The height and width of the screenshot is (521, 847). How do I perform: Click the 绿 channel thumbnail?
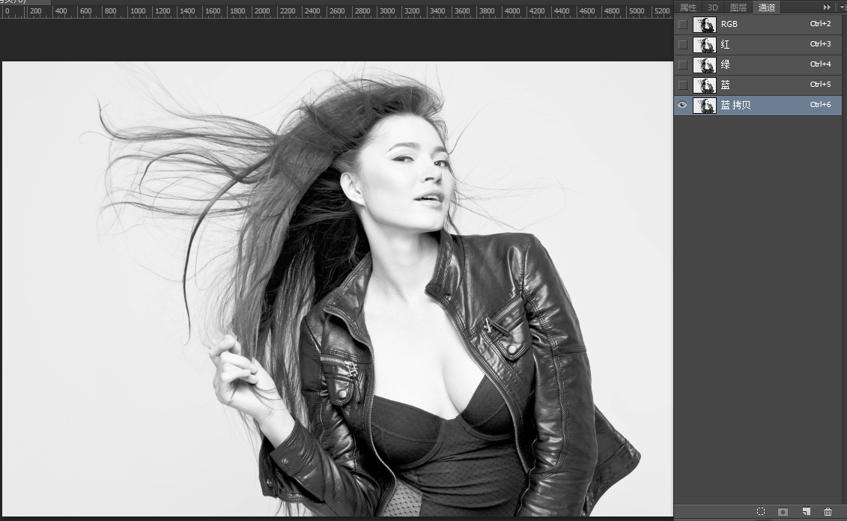point(705,65)
